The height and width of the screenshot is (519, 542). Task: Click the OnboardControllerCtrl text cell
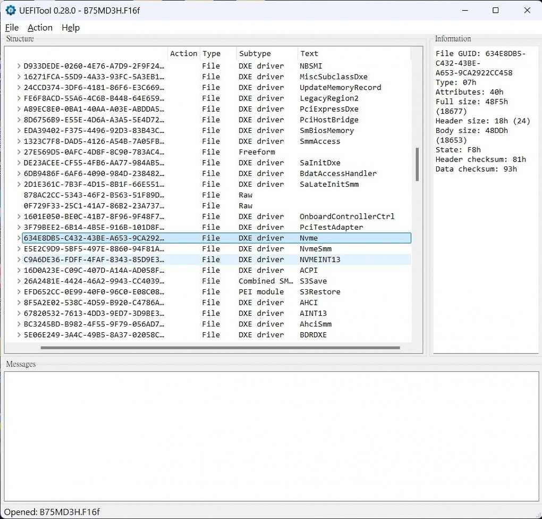[x=346, y=216]
